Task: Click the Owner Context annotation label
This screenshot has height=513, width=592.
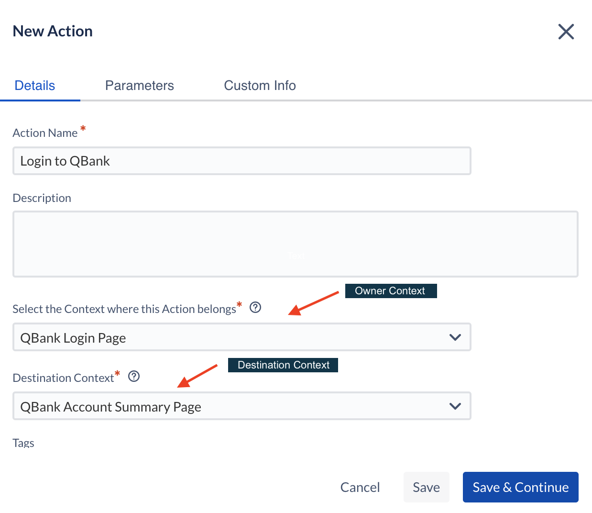Action: click(391, 291)
